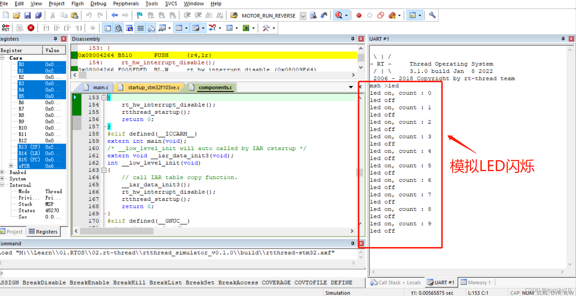
Task: Fold the code block at line 163
Action: click(104, 170)
